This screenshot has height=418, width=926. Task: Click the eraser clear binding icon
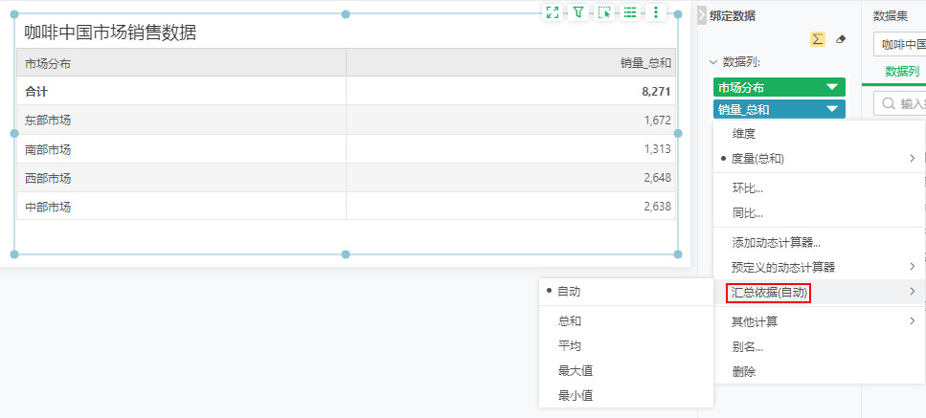point(841,39)
